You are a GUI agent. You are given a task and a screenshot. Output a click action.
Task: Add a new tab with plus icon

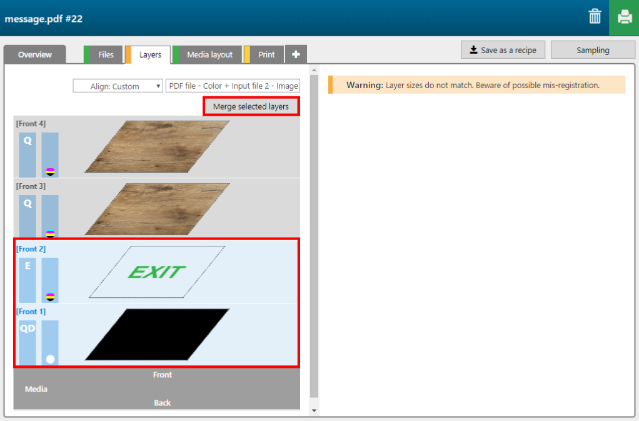pos(296,55)
